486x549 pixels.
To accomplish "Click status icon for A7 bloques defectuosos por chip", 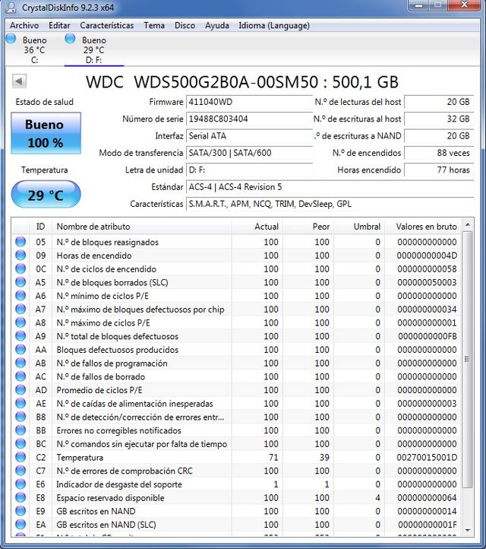I will tap(21, 309).
